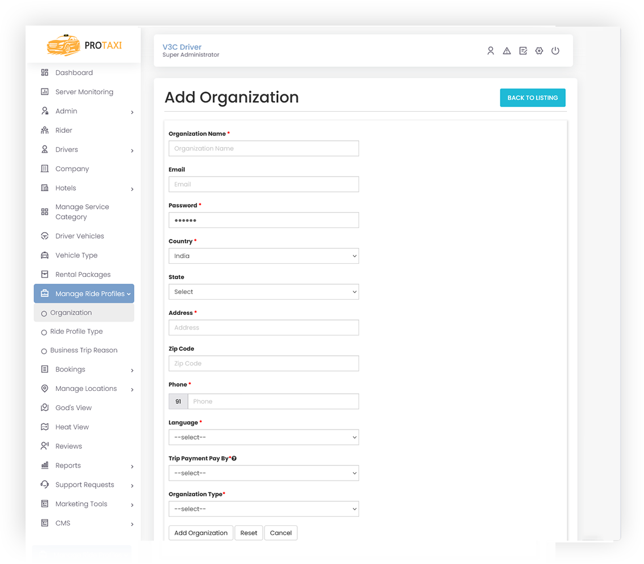The width and height of the screenshot is (644, 564).
Task: Open the Organization Type dropdown
Action: pos(264,508)
